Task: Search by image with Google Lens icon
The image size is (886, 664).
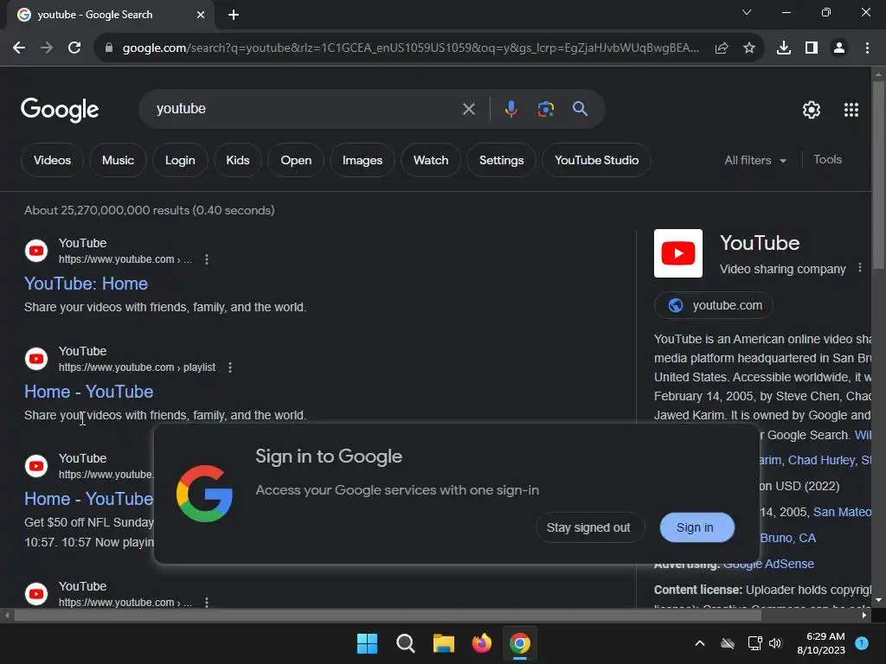Action: pos(546,109)
